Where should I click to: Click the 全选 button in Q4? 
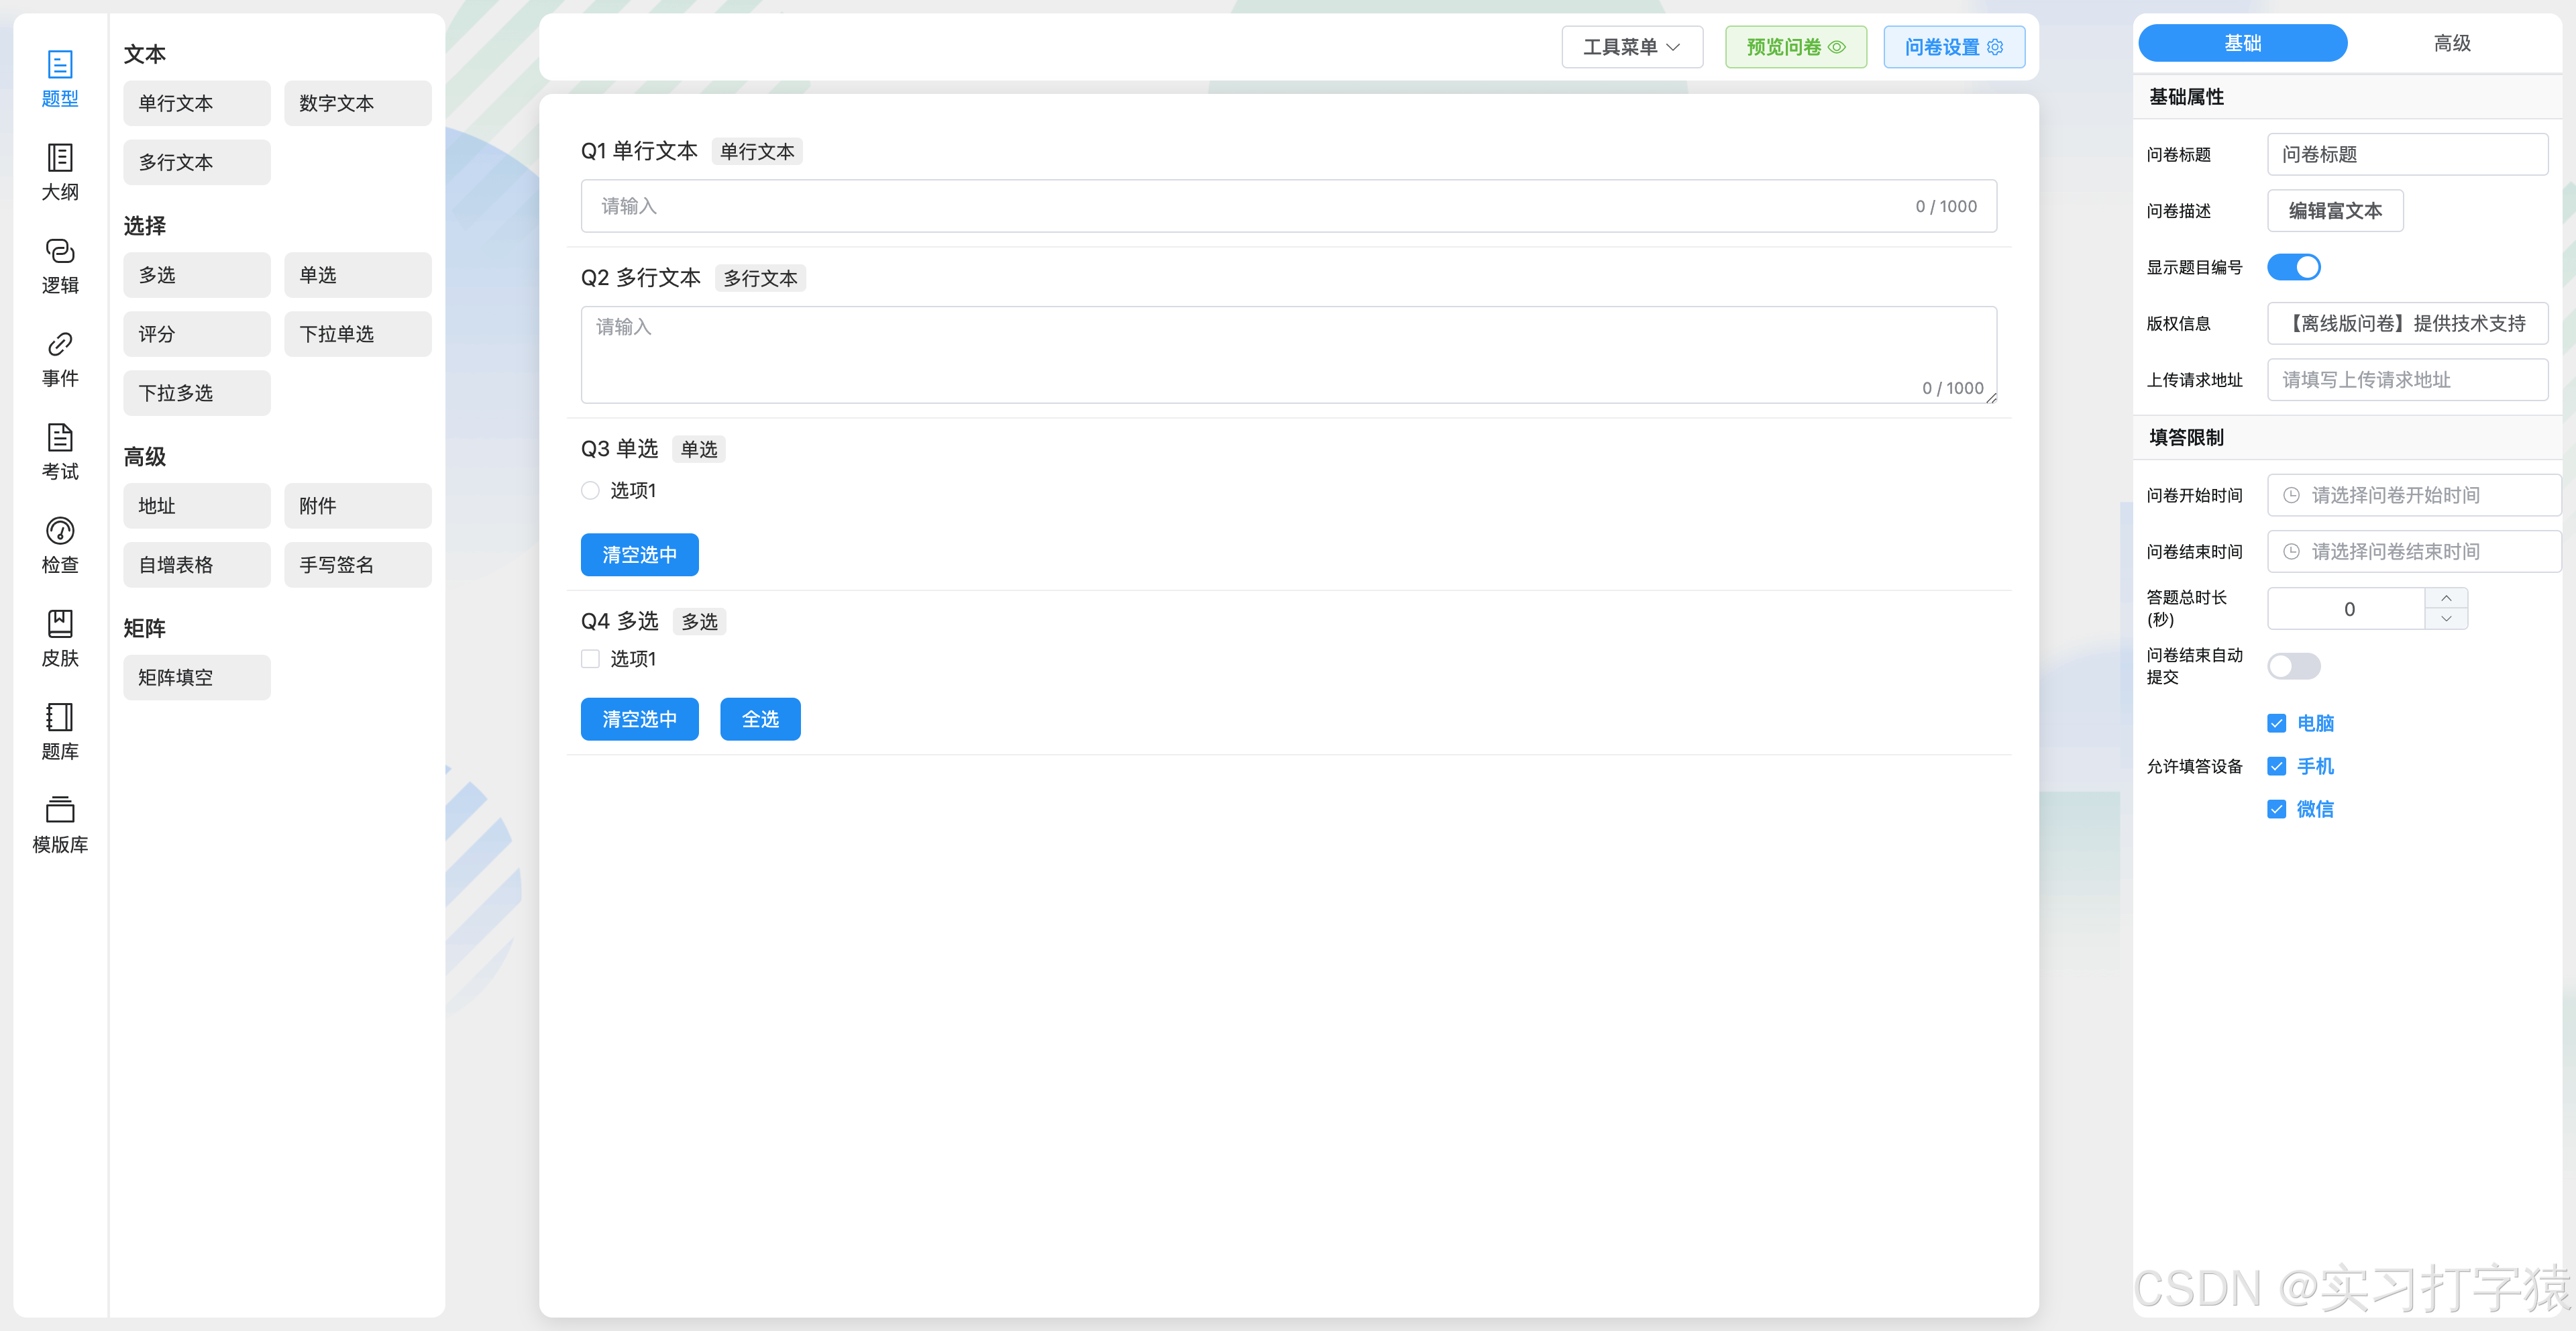[760, 719]
